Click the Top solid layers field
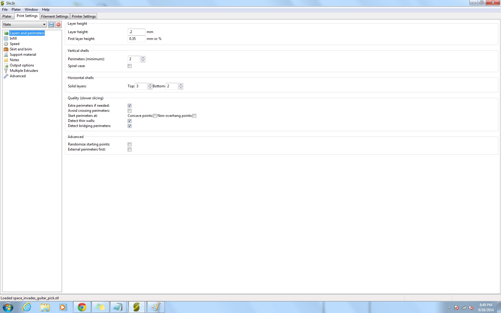The height and width of the screenshot is (313, 501). click(141, 86)
